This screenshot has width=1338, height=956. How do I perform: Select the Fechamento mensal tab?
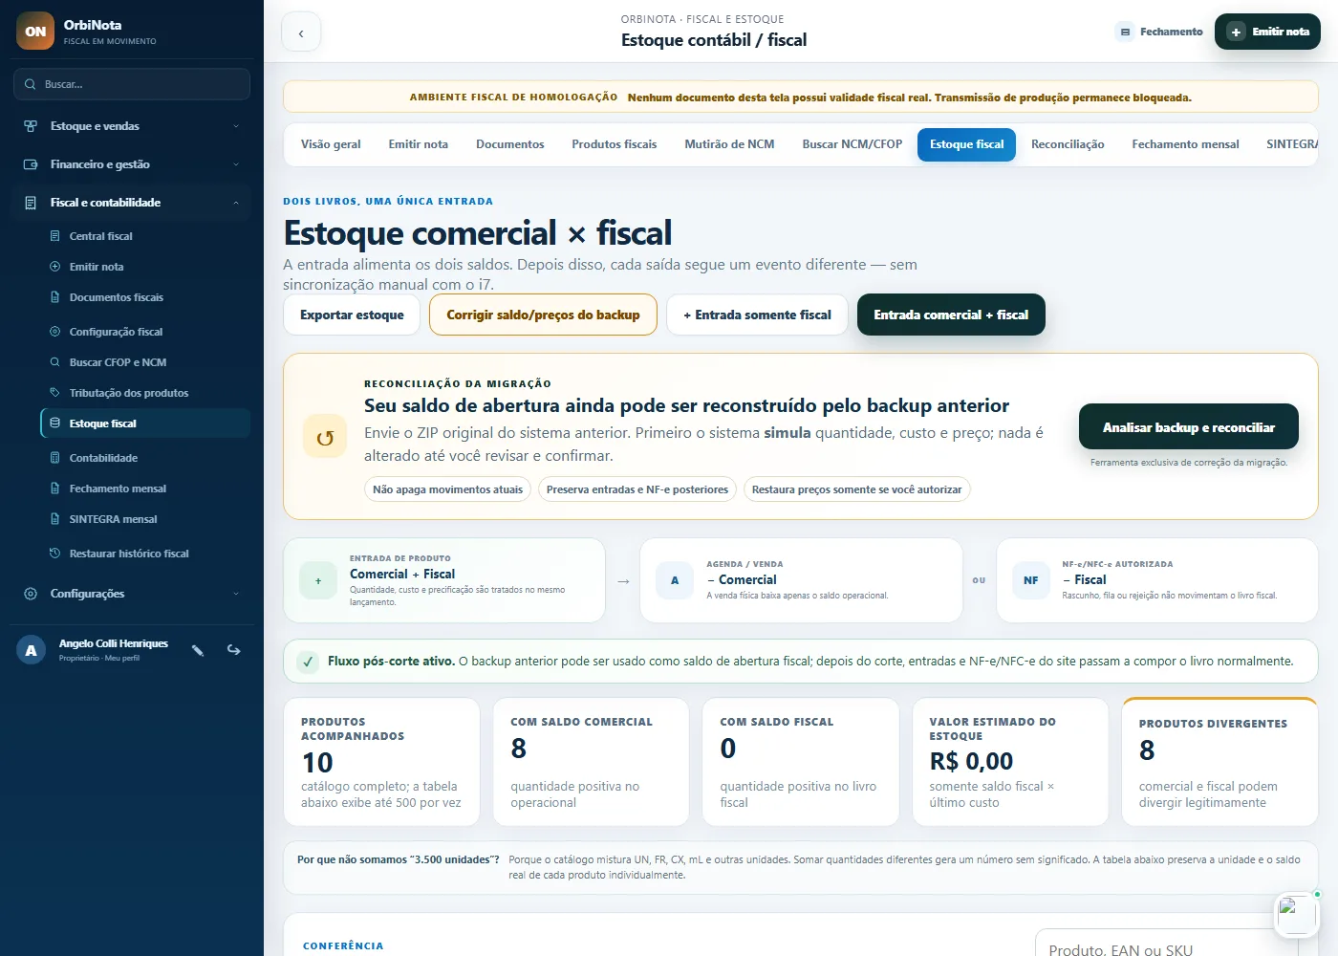[x=1185, y=144]
